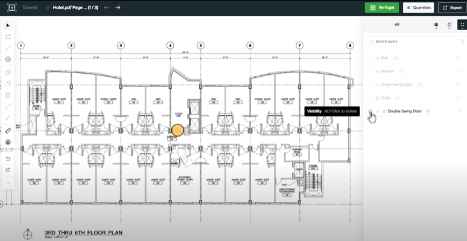This screenshot has height=241, width=467.
Task: Click the north arrow symbol on plan
Action: (x=28, y=234)
